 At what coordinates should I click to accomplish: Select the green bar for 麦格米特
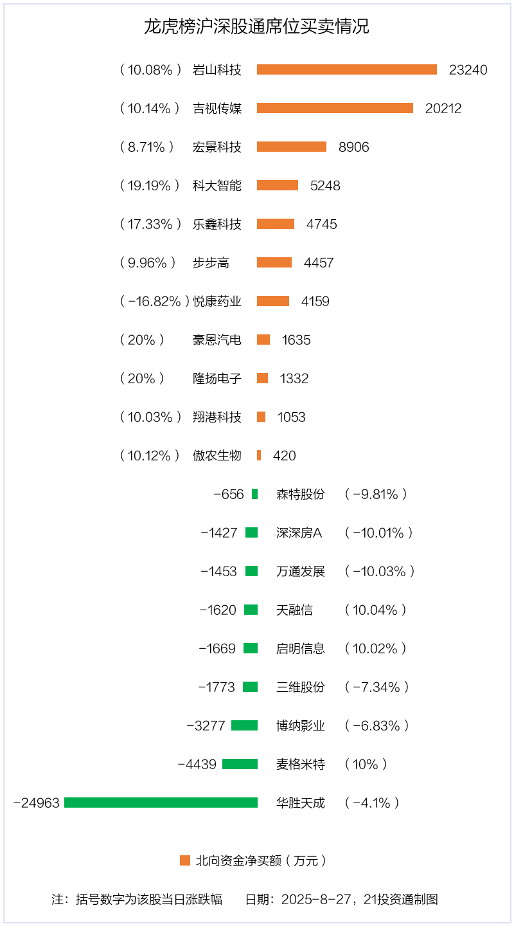tap(240, 764)
